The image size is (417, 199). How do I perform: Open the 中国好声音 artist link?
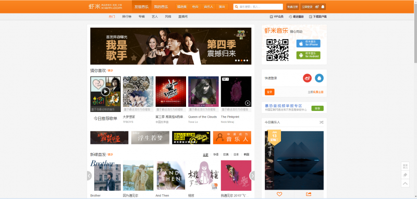162,122
